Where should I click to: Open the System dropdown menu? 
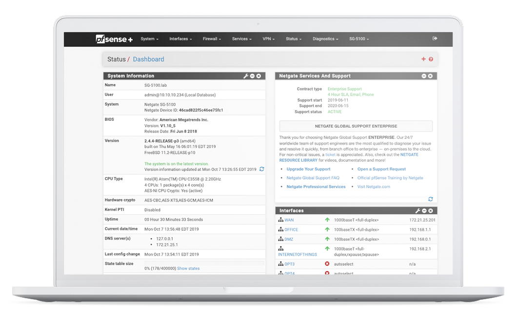(149, 39)
